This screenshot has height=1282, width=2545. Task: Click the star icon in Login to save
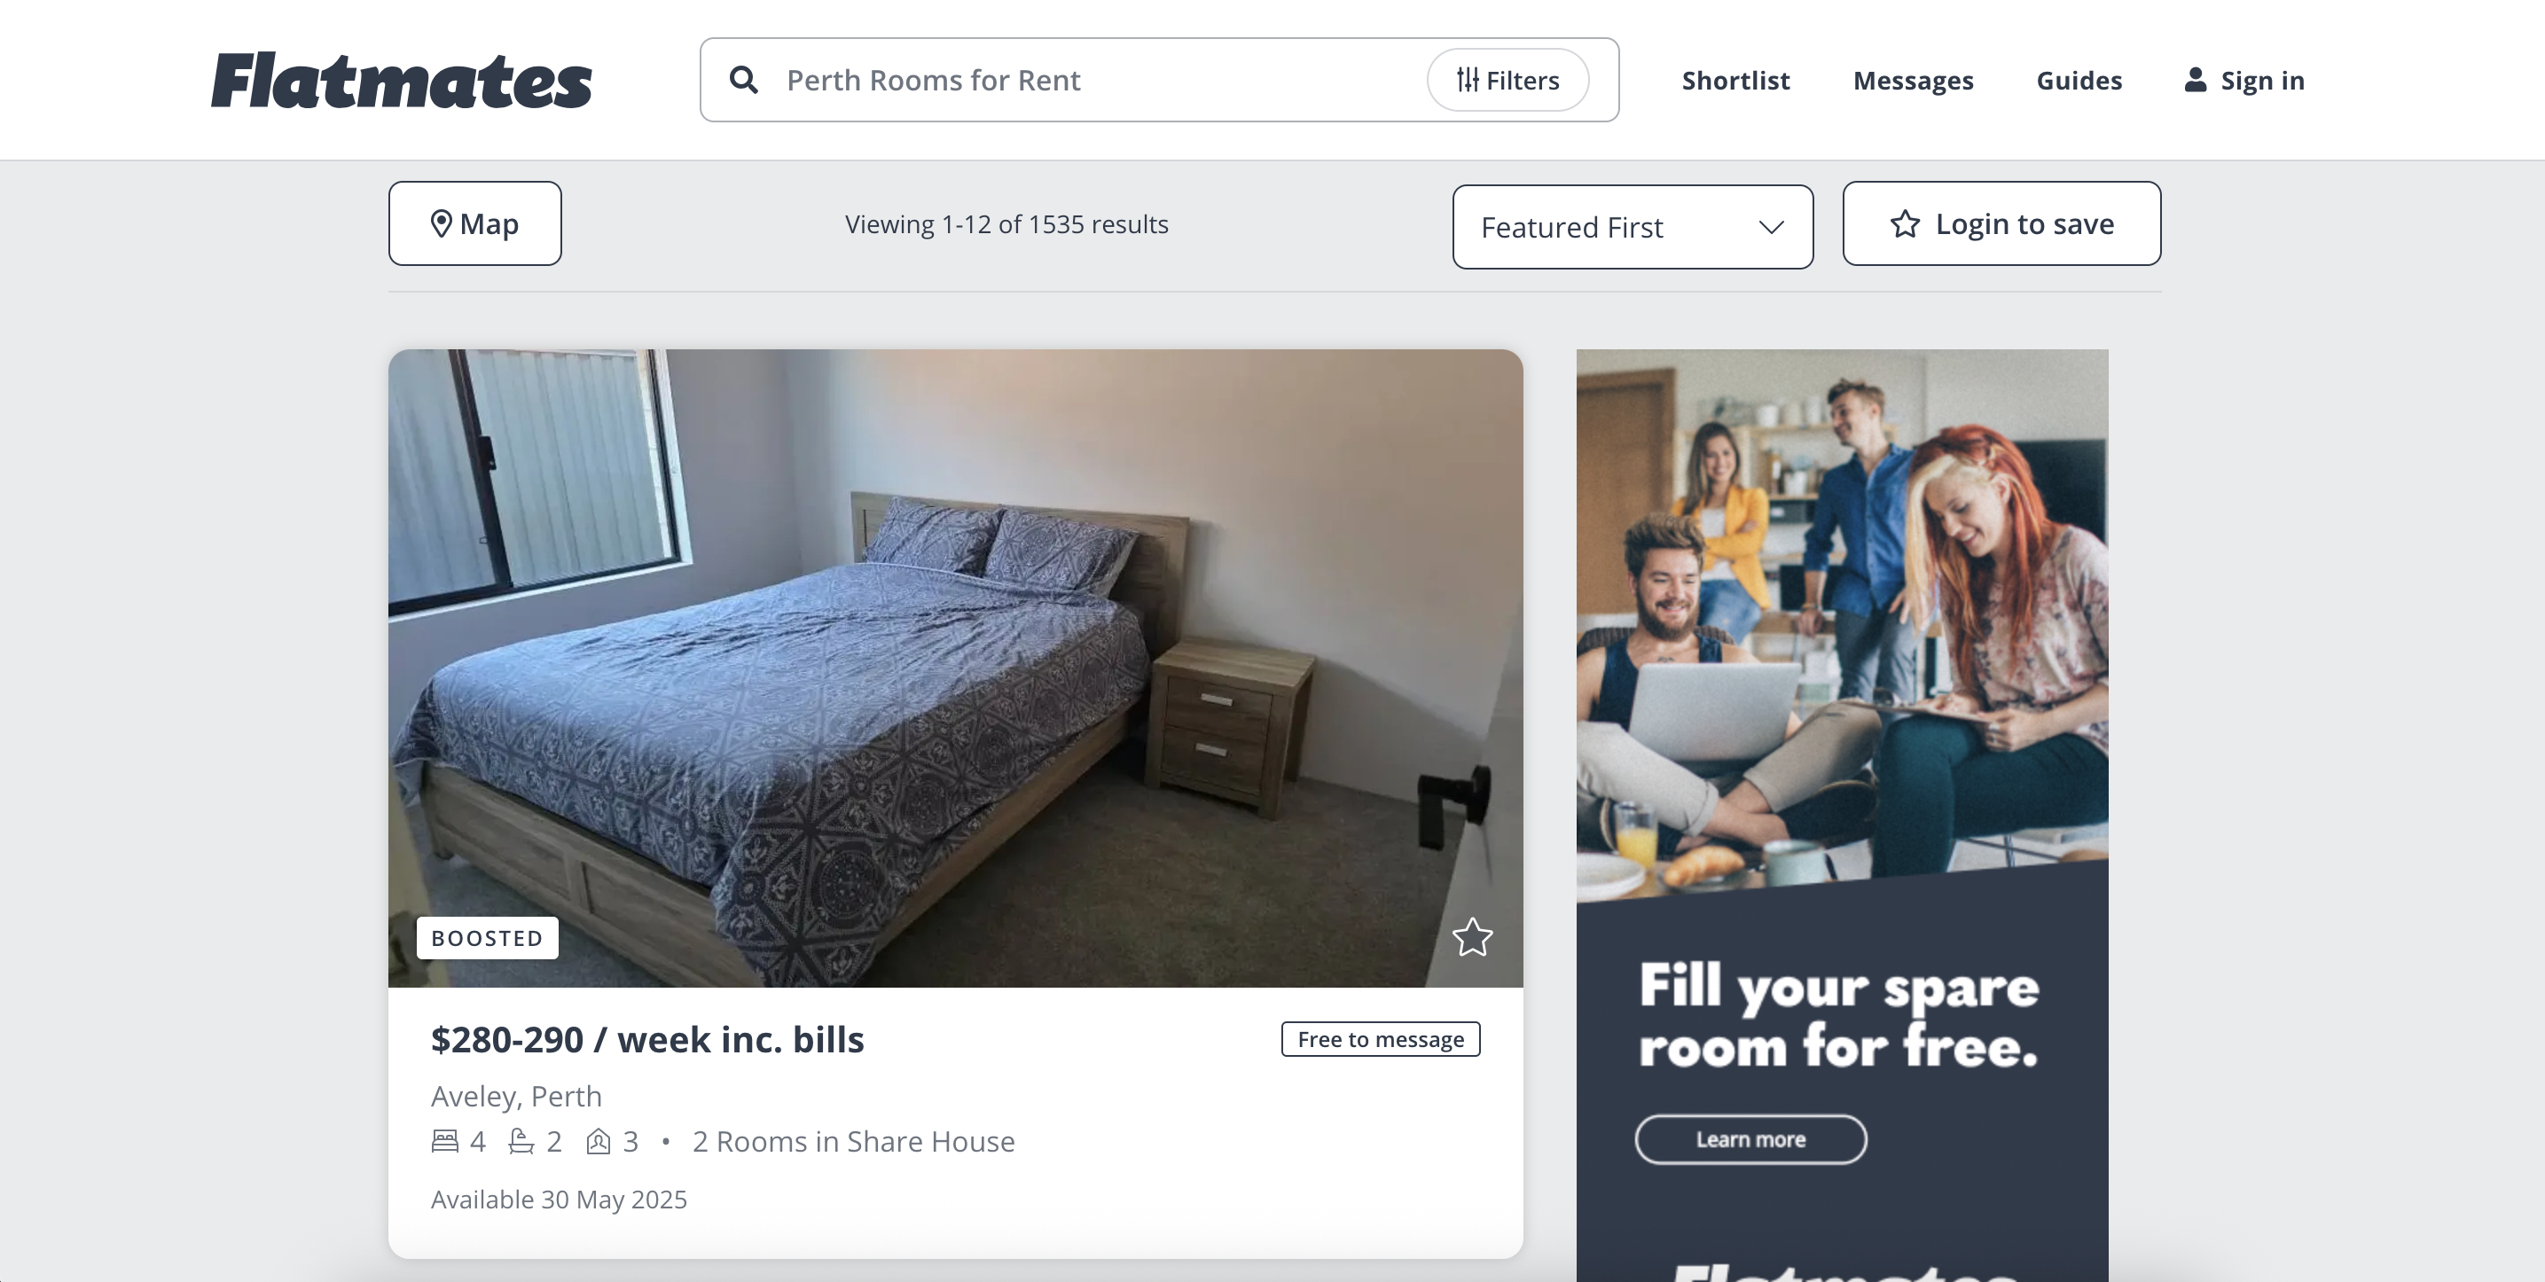click(x=1905, y=224)
